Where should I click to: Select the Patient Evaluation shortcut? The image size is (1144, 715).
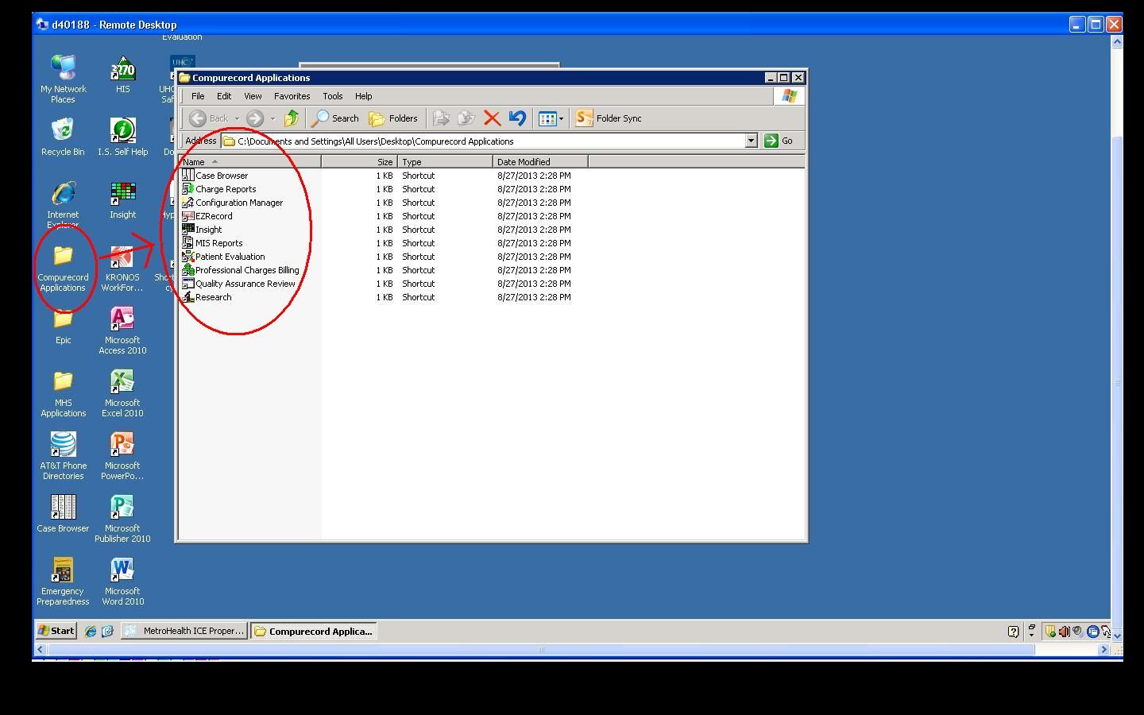(230, 257)
